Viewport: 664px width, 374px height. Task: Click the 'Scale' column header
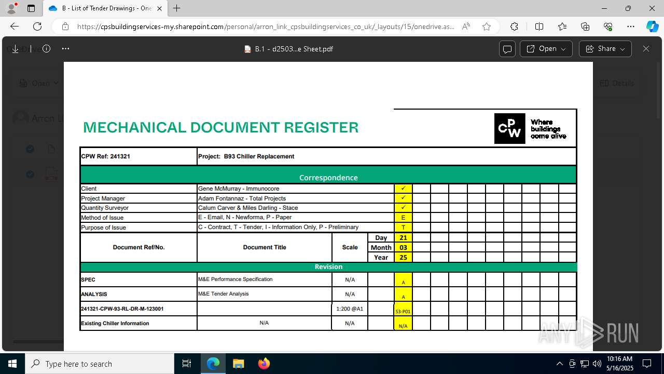(x=350, y=247)
